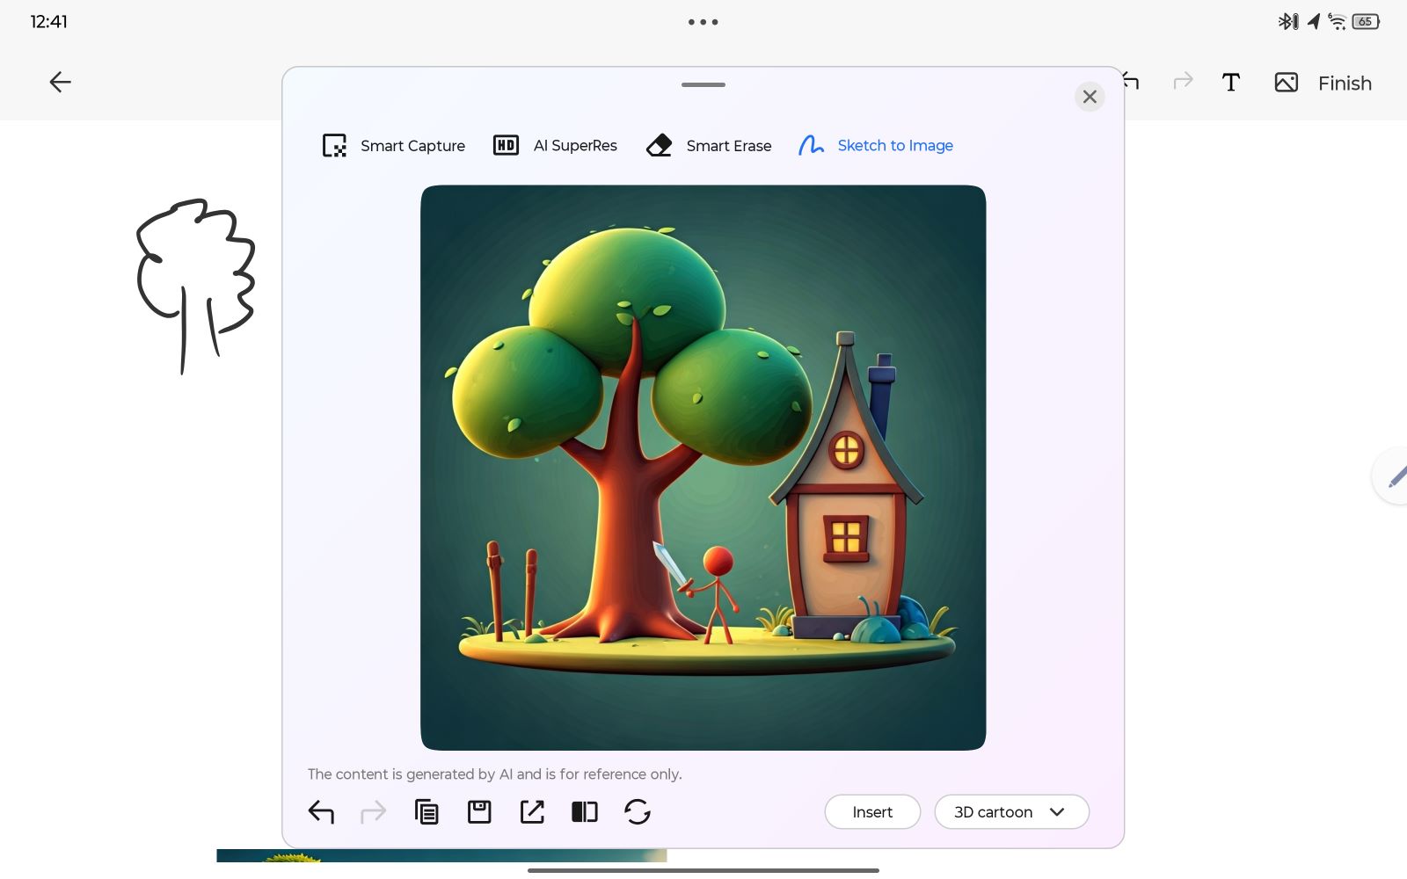This screenshot has height=879, width=1407.
Task: Tap Finish to complete editing
Action: (1345, 84)
